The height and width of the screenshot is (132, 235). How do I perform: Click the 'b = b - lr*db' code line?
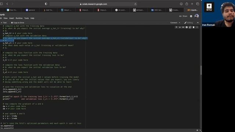click(x=10, y=118)
